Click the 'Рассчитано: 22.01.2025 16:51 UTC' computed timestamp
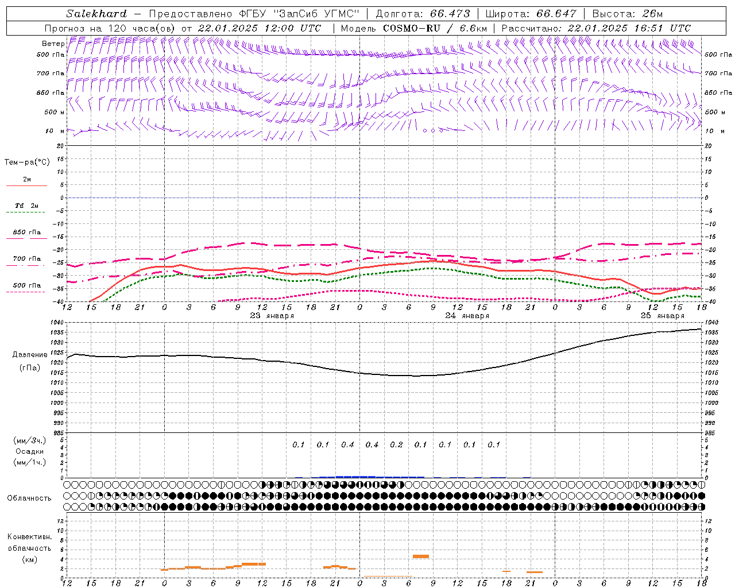Viewport: 735px width, 588px height. [596, 28]
